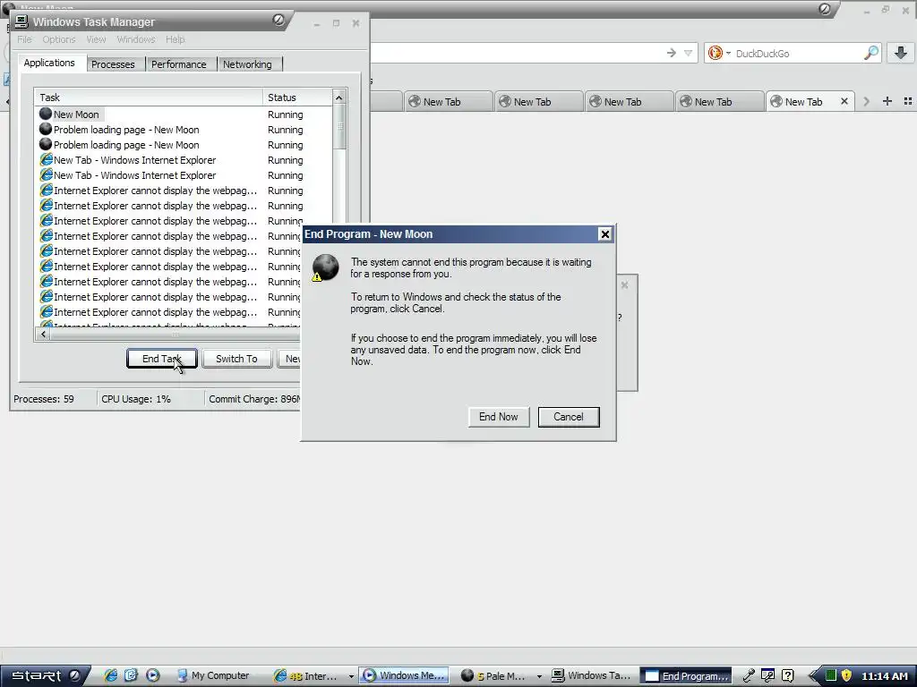Open the browser Downloads button
Screen dimensions: 917x687
(x=901, y=53)
